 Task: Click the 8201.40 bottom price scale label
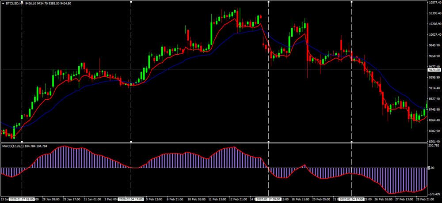coord(434,141)
